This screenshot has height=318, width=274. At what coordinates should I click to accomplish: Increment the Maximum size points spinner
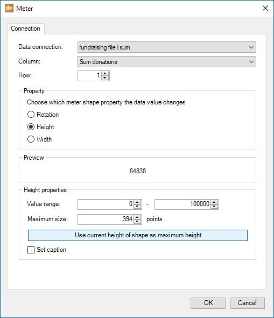137,217
